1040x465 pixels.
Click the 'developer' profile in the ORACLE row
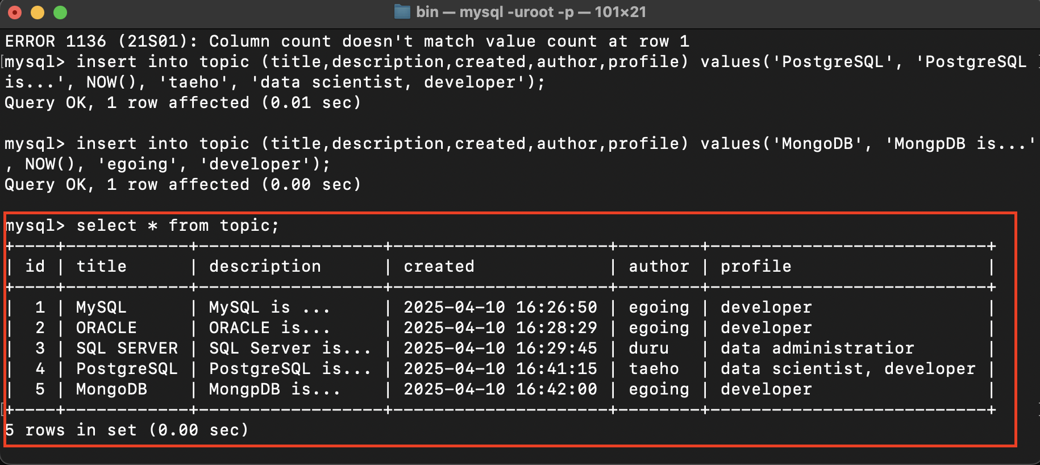pyautogui.click(x=766, y=329)
